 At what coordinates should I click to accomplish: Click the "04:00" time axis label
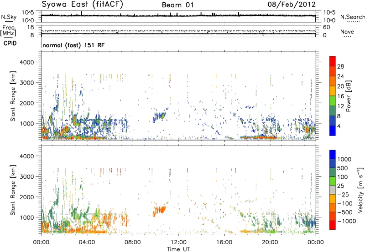[x=87, y=242]
